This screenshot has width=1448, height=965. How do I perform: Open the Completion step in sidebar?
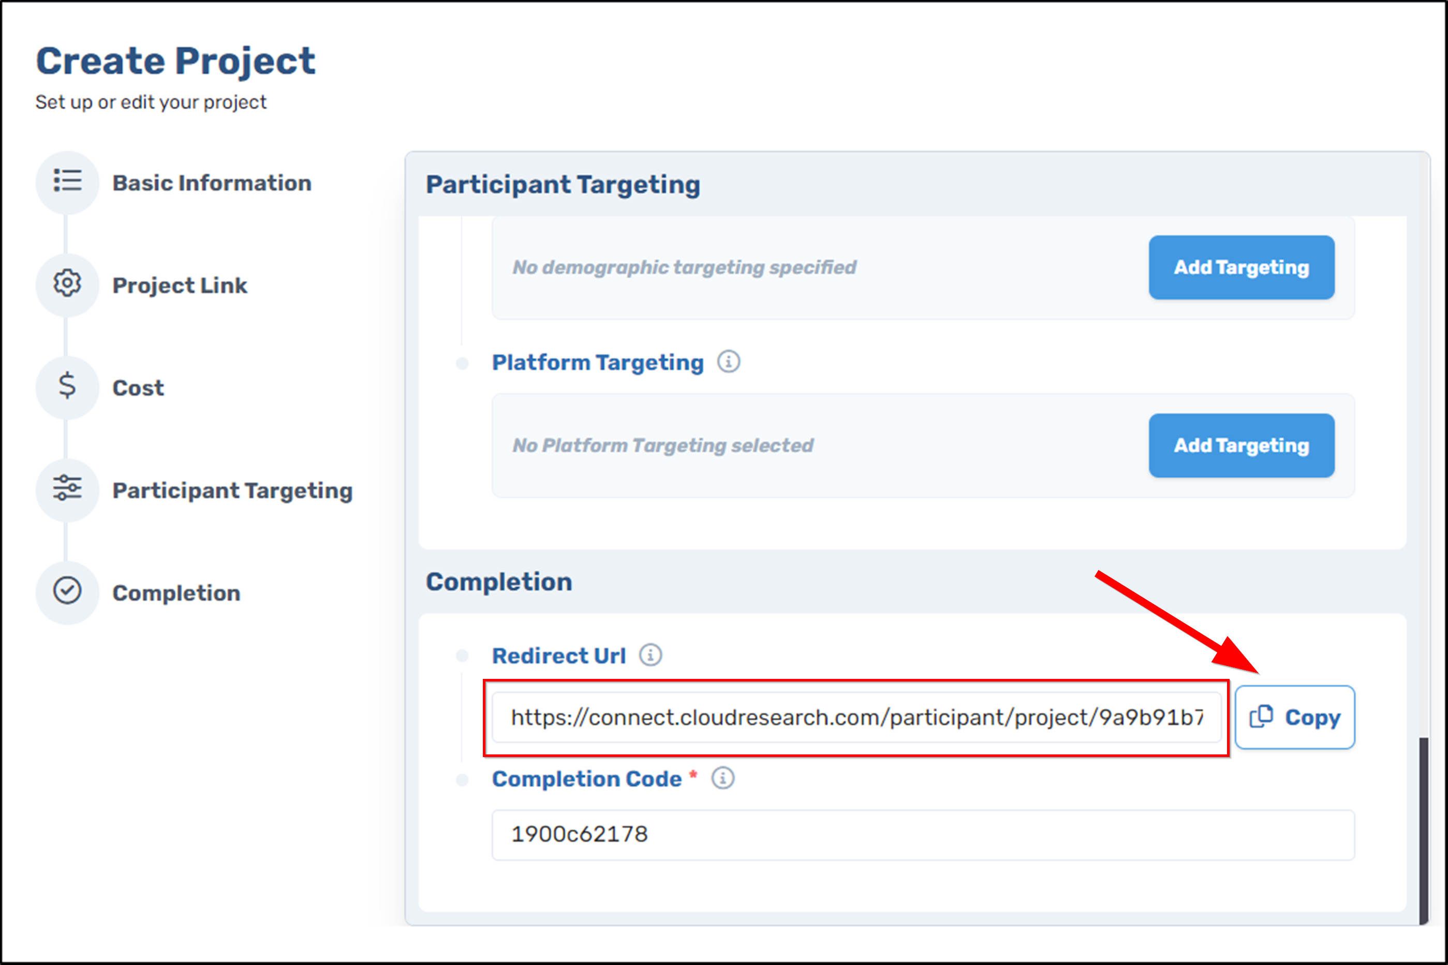tap(176, 592)
